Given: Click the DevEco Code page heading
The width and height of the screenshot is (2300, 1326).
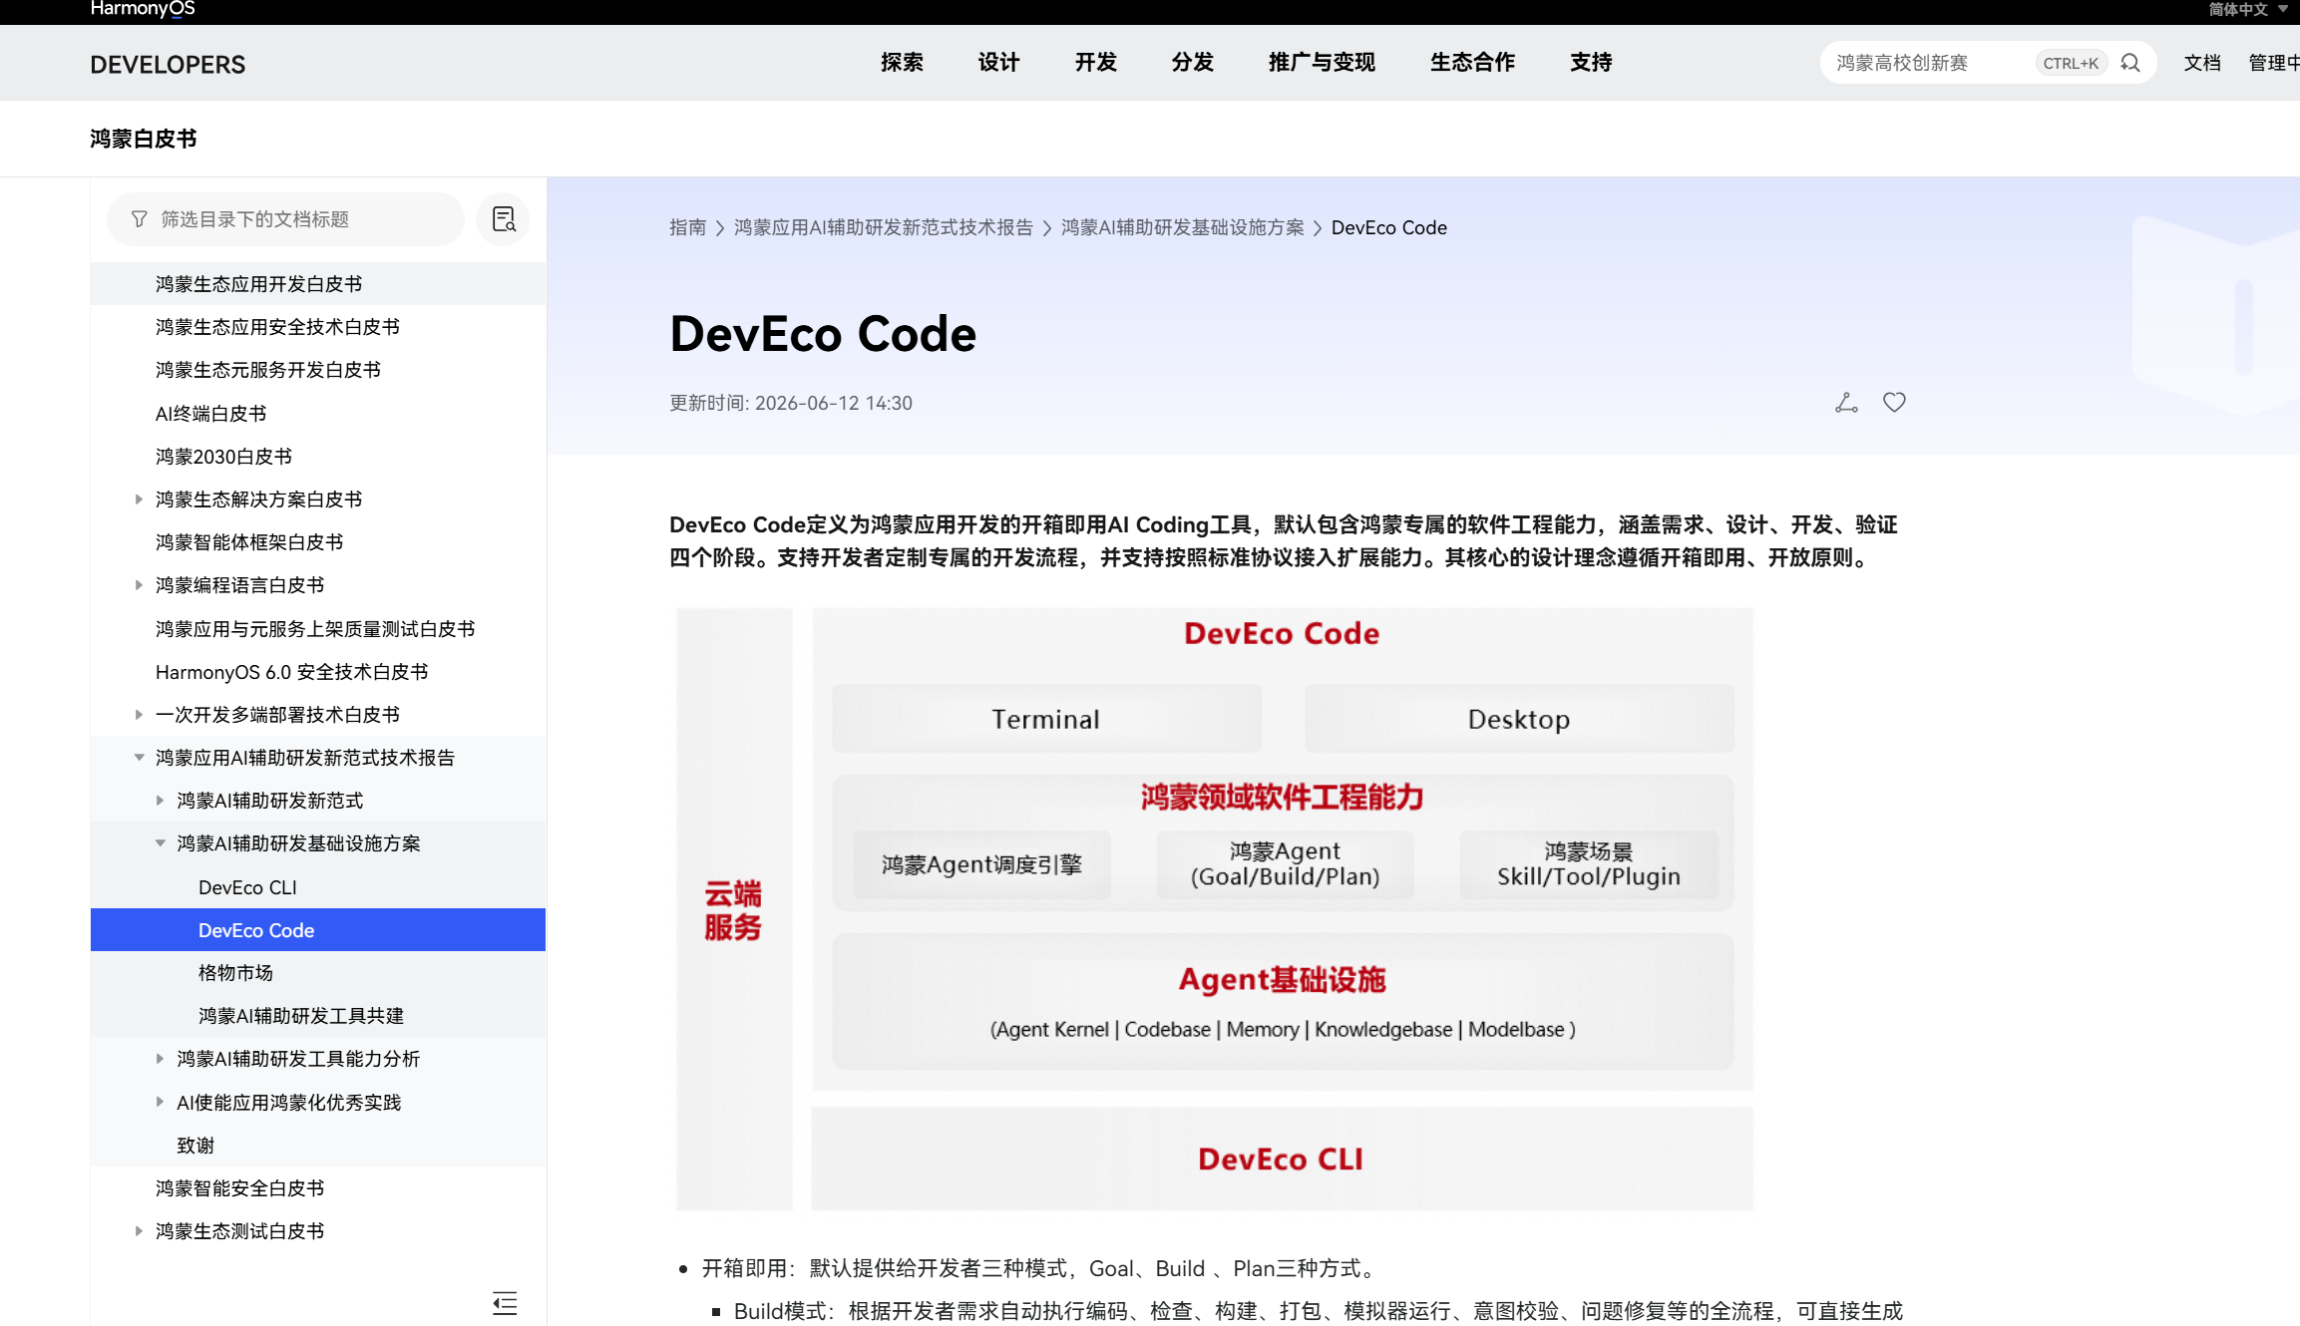Looking at the screenshot, I should point(823,334).
